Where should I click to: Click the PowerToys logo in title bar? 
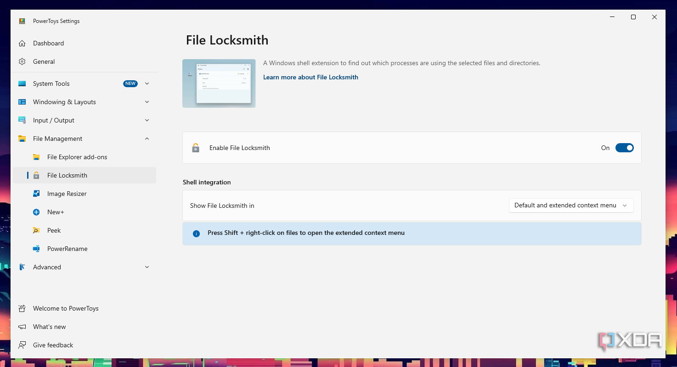[22, 21]
